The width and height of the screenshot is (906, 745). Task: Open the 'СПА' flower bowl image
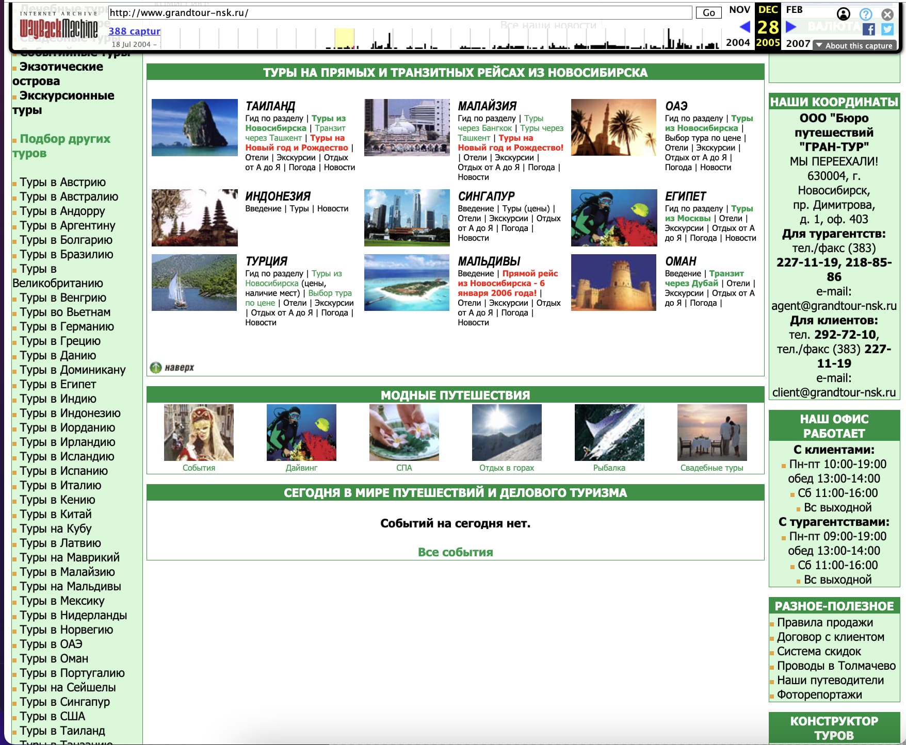click(x=404, y=433)
